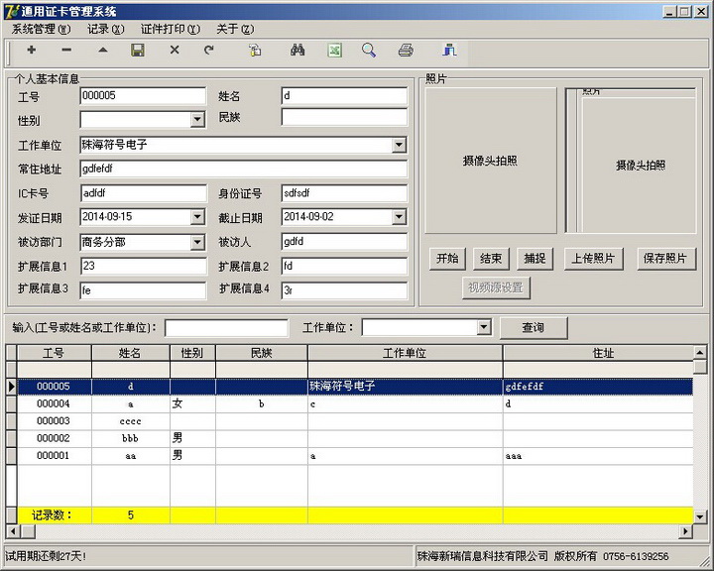Click address cell 'aaa'

[598, 456]
